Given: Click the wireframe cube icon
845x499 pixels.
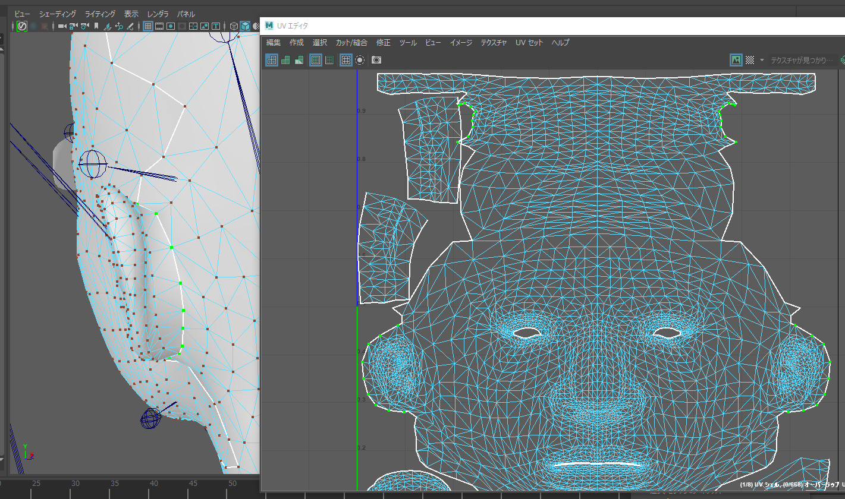Looking at the screenshot, I should (234, 26).
